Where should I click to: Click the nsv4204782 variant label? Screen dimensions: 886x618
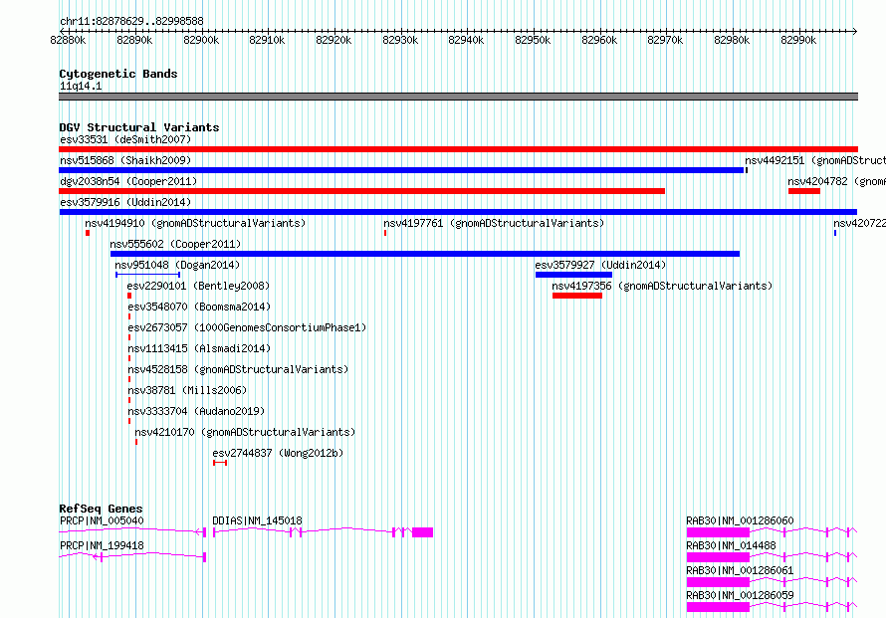(x=836, y=181)
